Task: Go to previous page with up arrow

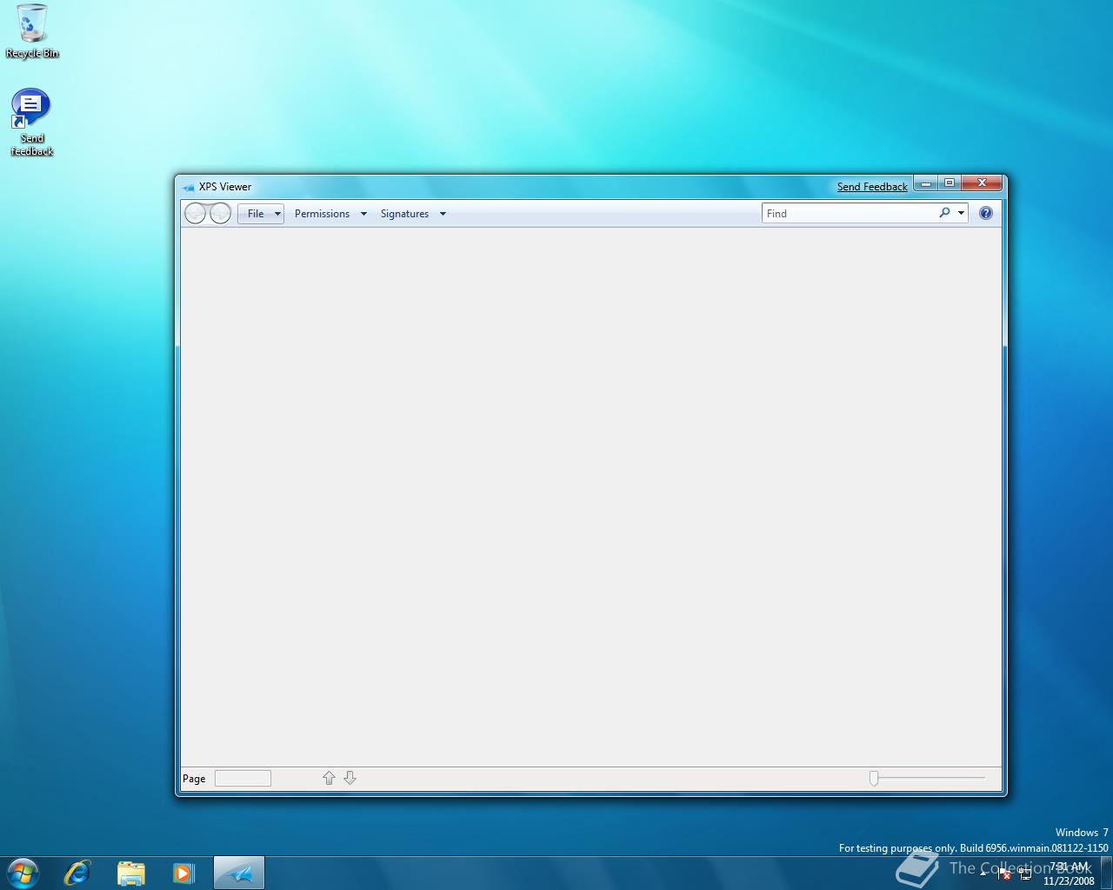Action: [329, 778]
